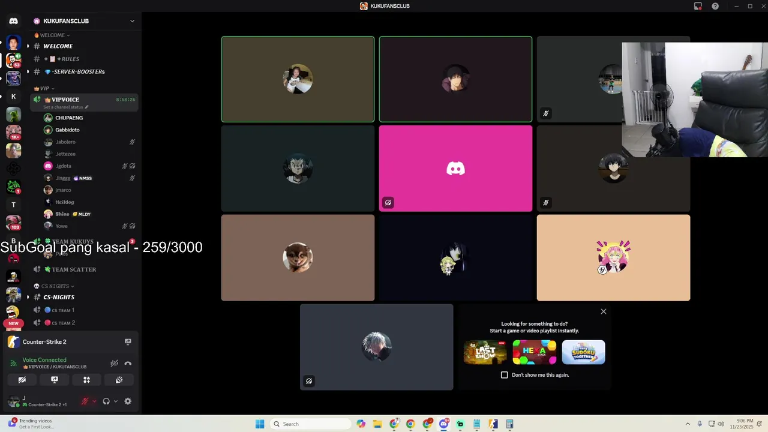Open User Settings gear
Viewport: 768px width, 432px height.
128,401
